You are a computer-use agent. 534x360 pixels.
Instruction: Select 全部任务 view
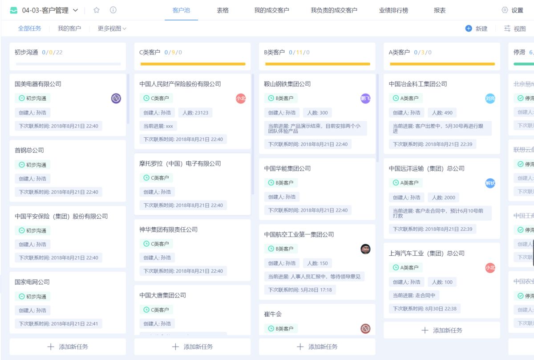click(29, 29)
